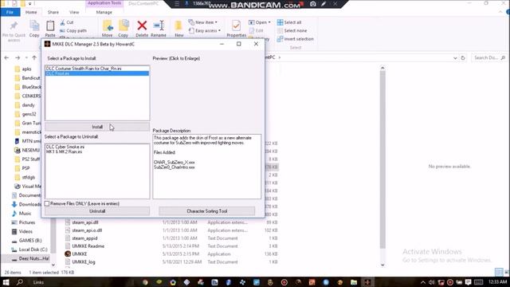Viewport: 510px width, 287px height.
Task: Select the steam_appid text file
Action: point(84,238)
